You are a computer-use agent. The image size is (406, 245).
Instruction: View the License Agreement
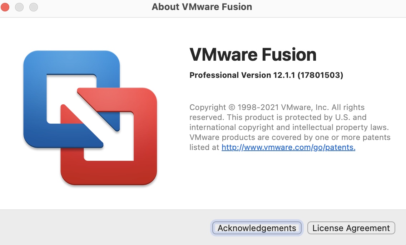click(351, 228)
